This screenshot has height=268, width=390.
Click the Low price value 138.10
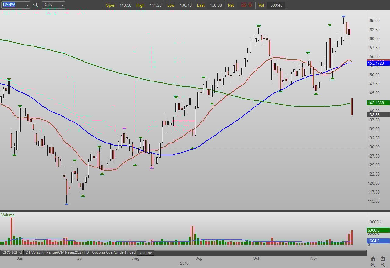click(186, 5)
